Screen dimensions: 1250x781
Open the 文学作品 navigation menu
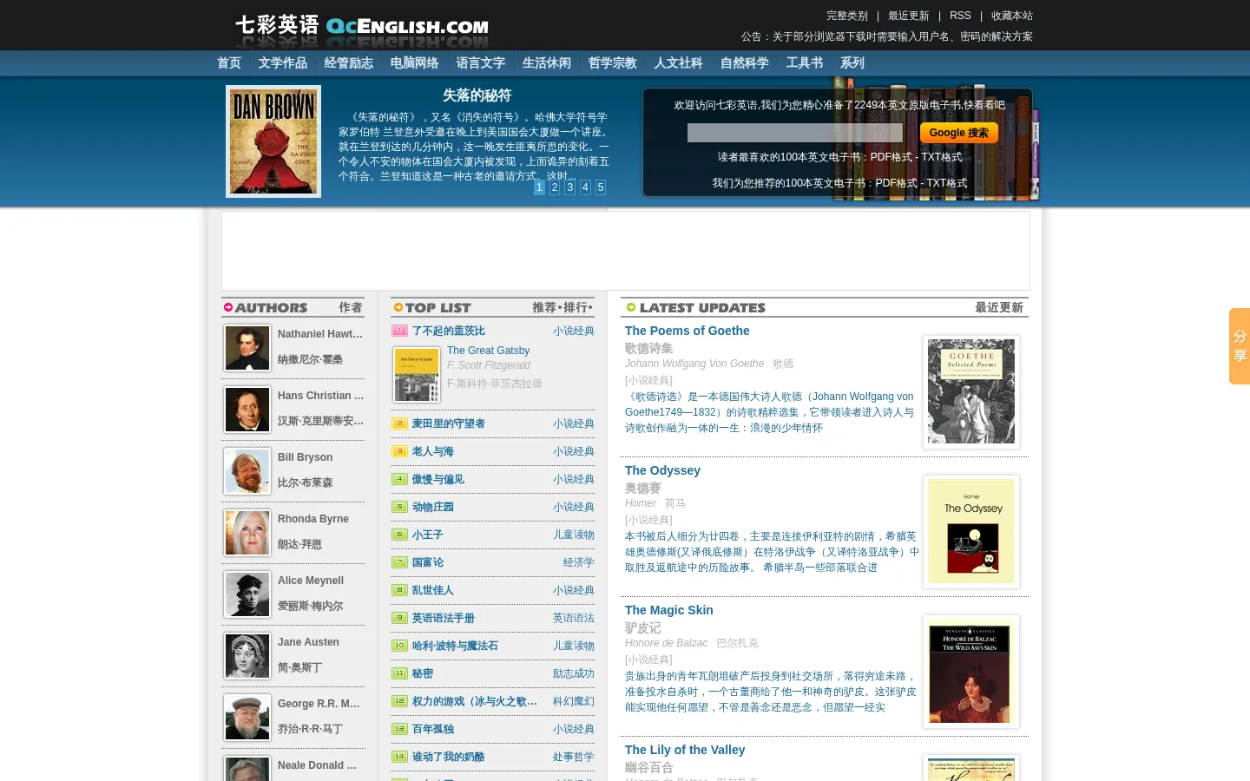[x=283, y=63]
